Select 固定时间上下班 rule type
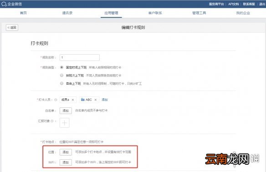The image size is (266, 172). click(62, 67)
